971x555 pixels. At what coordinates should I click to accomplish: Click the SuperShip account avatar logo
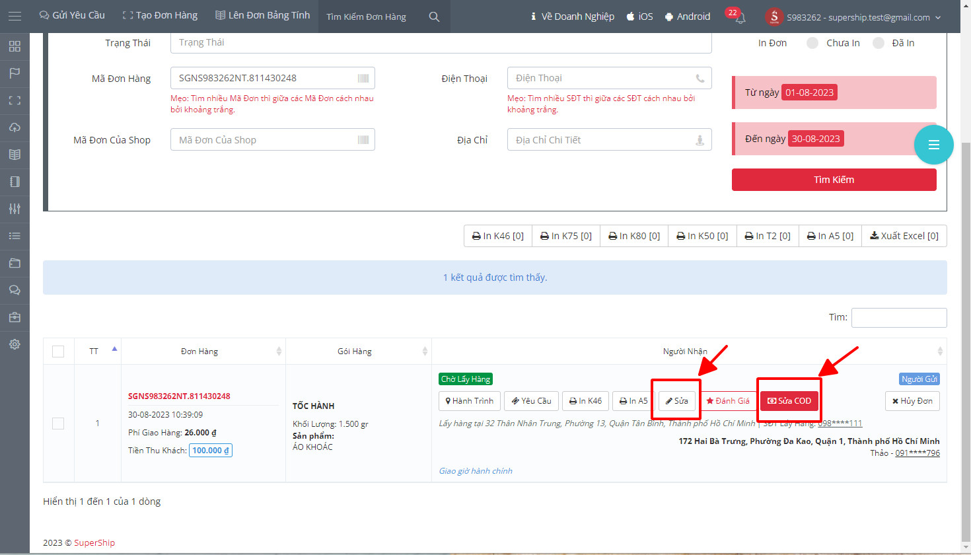point(774,17)
